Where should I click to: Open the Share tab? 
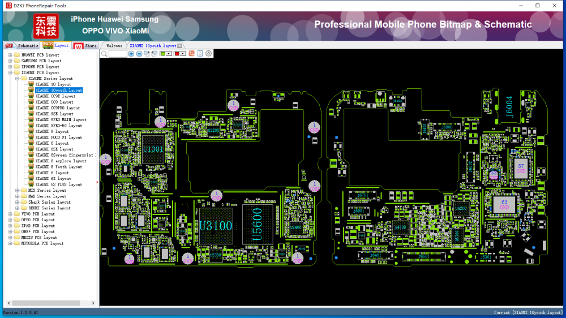click(x=90, y=45)
